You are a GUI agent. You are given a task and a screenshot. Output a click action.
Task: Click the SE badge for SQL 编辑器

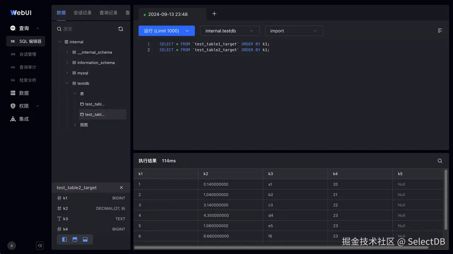[x=13, y=41]
